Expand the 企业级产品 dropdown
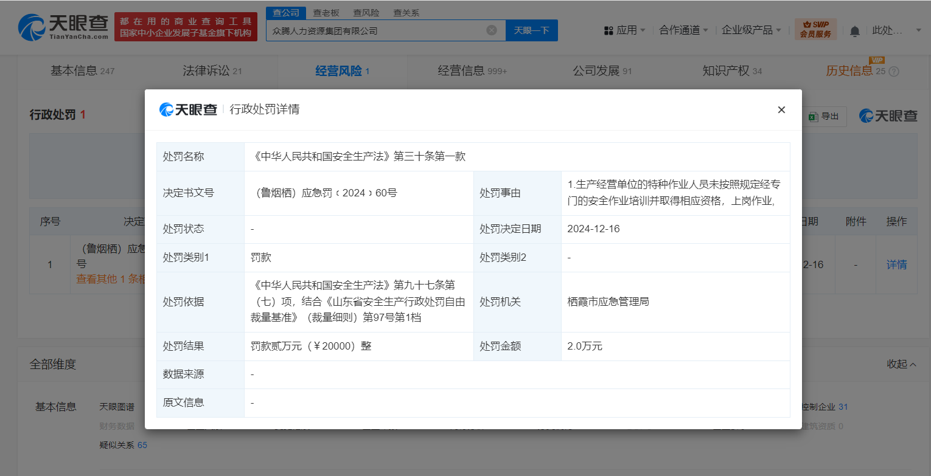The image size is (931, 476). point(751,30)
